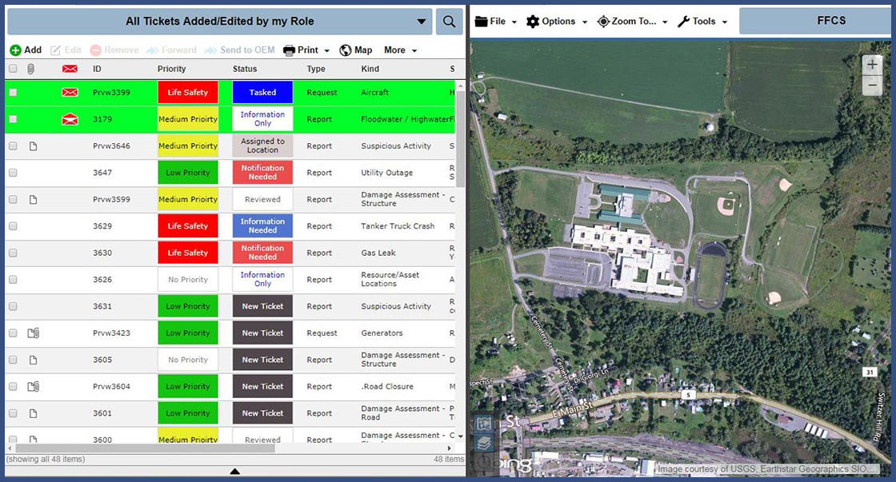Click the FFCS button

tap(814, 22)
